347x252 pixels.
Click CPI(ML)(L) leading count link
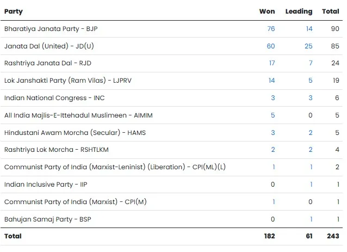pyautogui.click(x=311, y=167)
